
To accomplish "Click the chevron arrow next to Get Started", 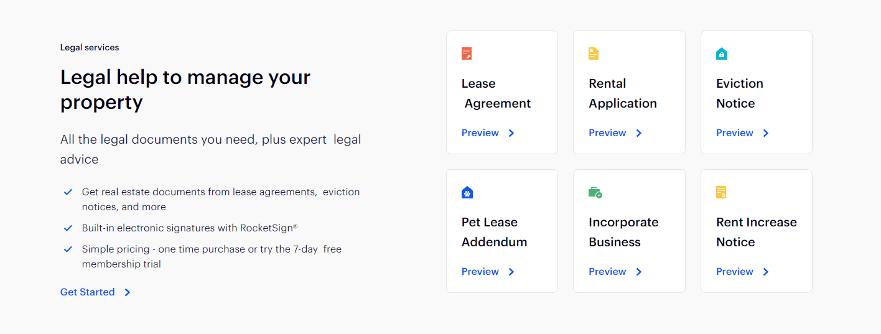I will (x=128, y=292).
